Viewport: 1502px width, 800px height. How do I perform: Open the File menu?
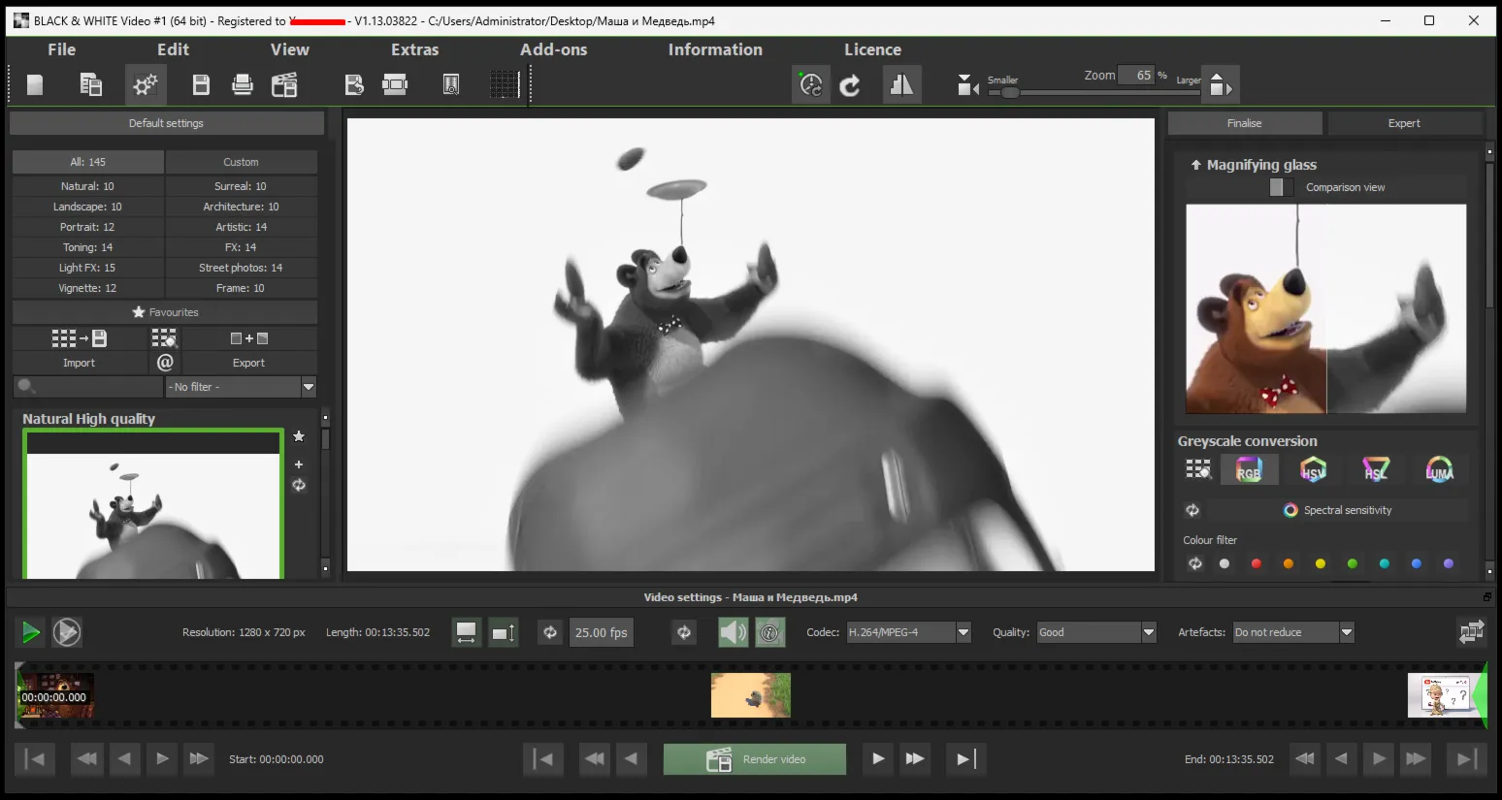[x=61, y=49]
